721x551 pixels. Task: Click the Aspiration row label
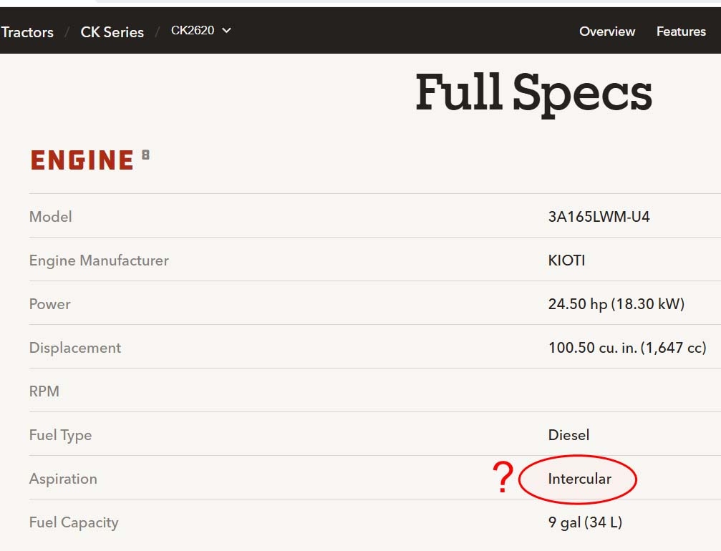click(63, 479)
